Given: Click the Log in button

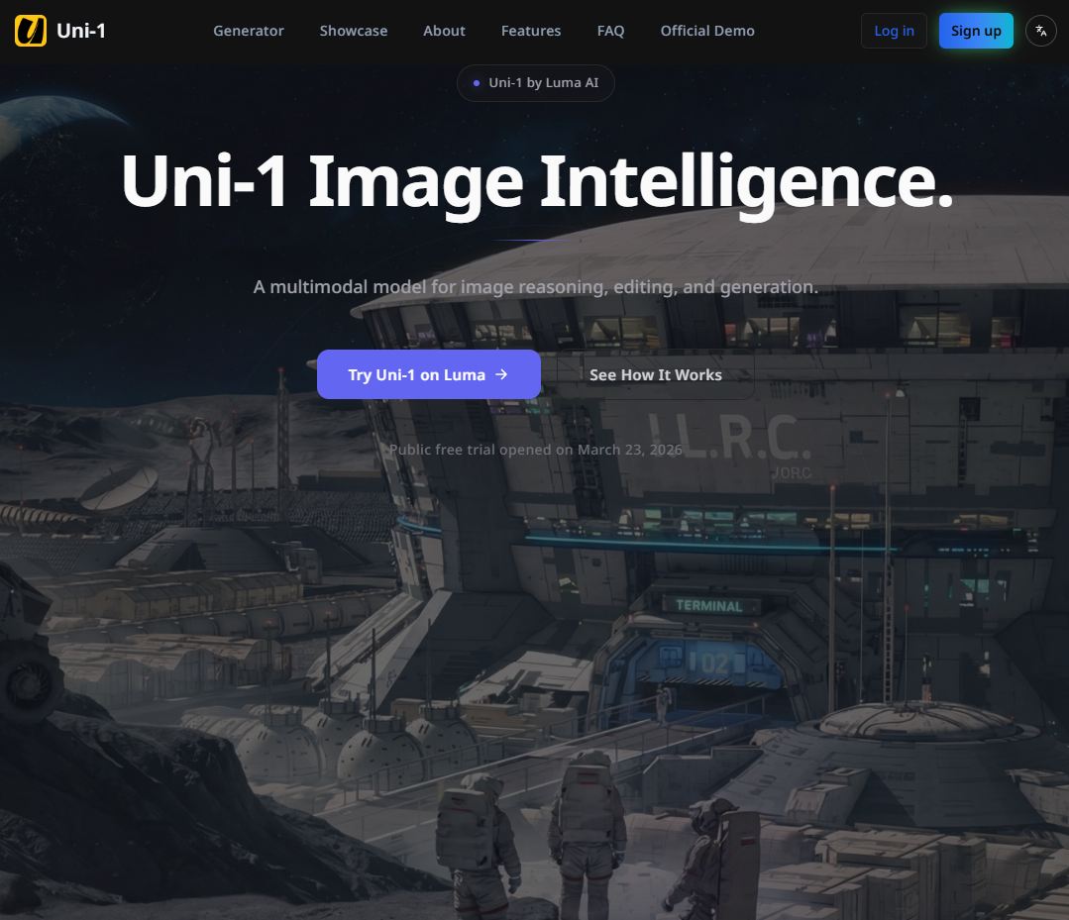Looking at the screenshot, I should (894, 31).
